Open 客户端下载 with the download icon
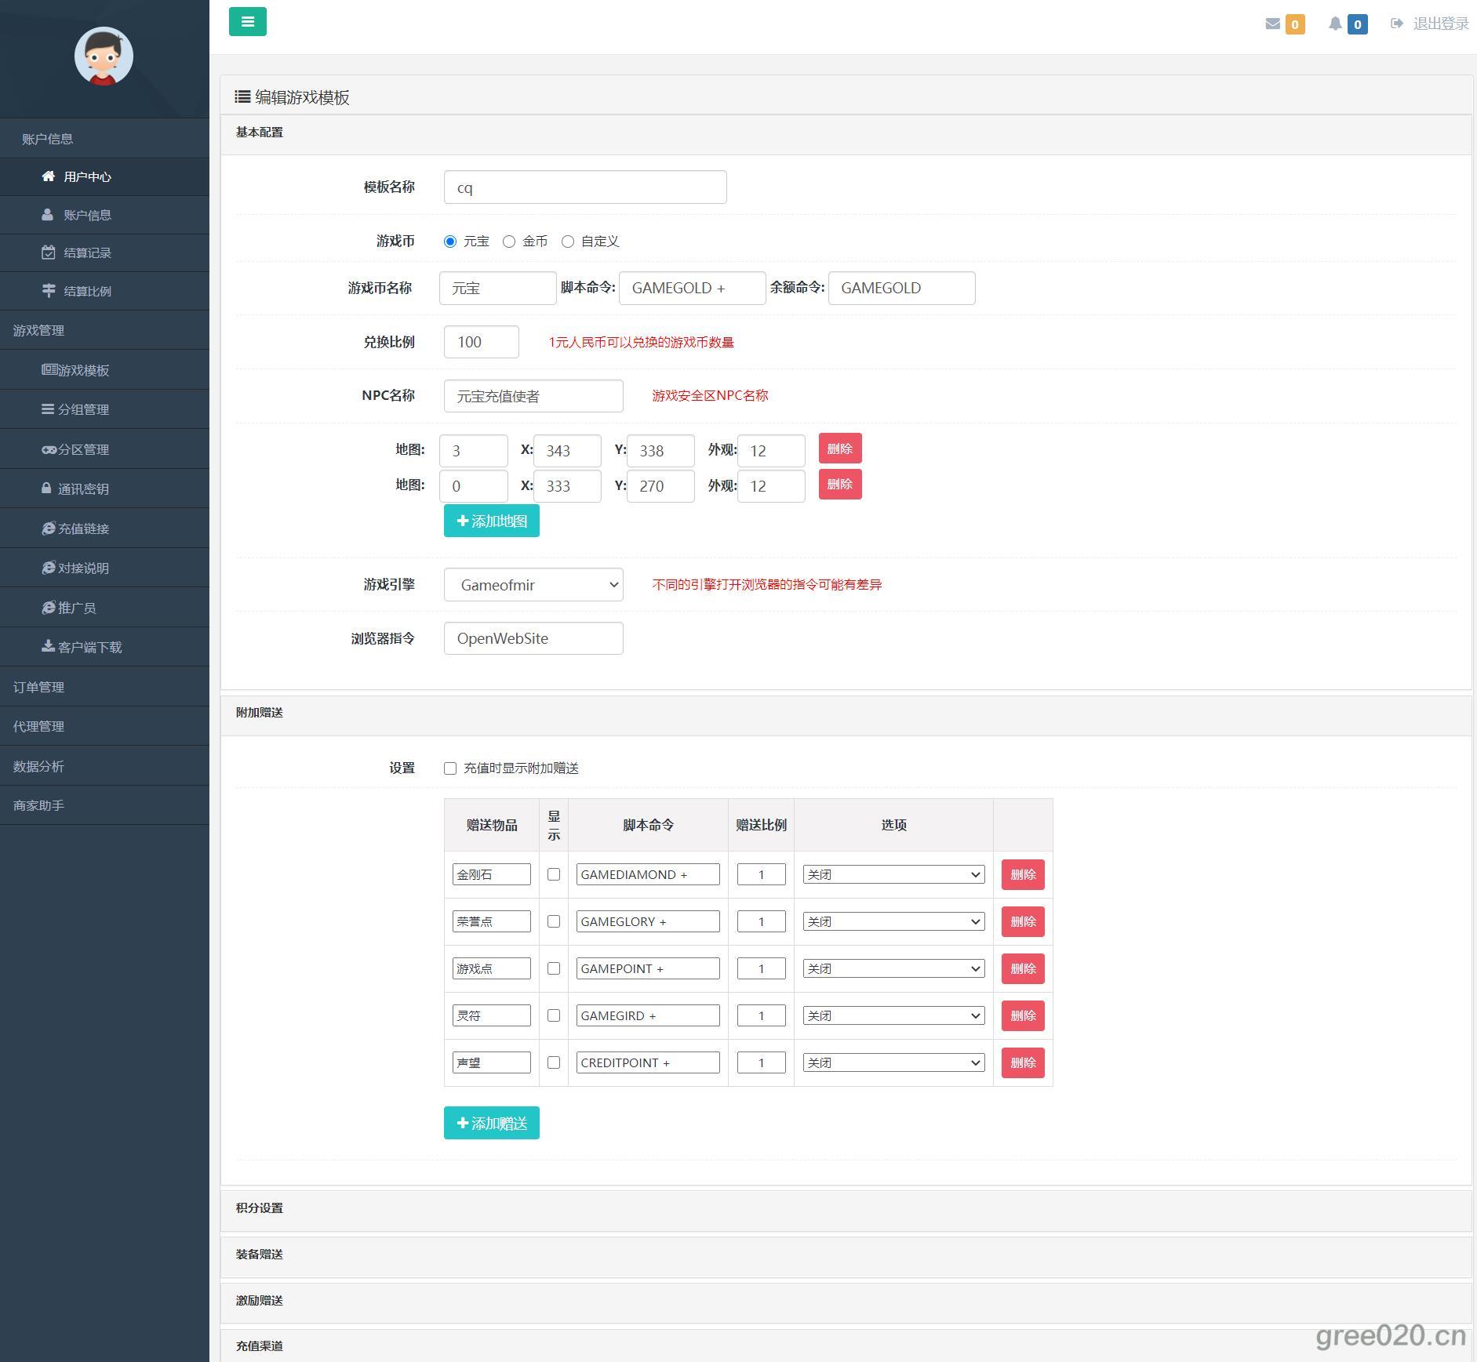The image size is (1477, 1362). coord(89,648)
